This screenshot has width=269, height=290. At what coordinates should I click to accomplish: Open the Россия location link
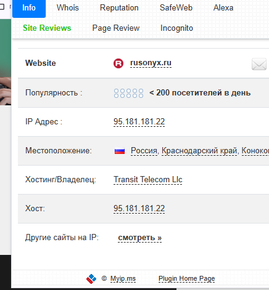[x=144, y=151]
